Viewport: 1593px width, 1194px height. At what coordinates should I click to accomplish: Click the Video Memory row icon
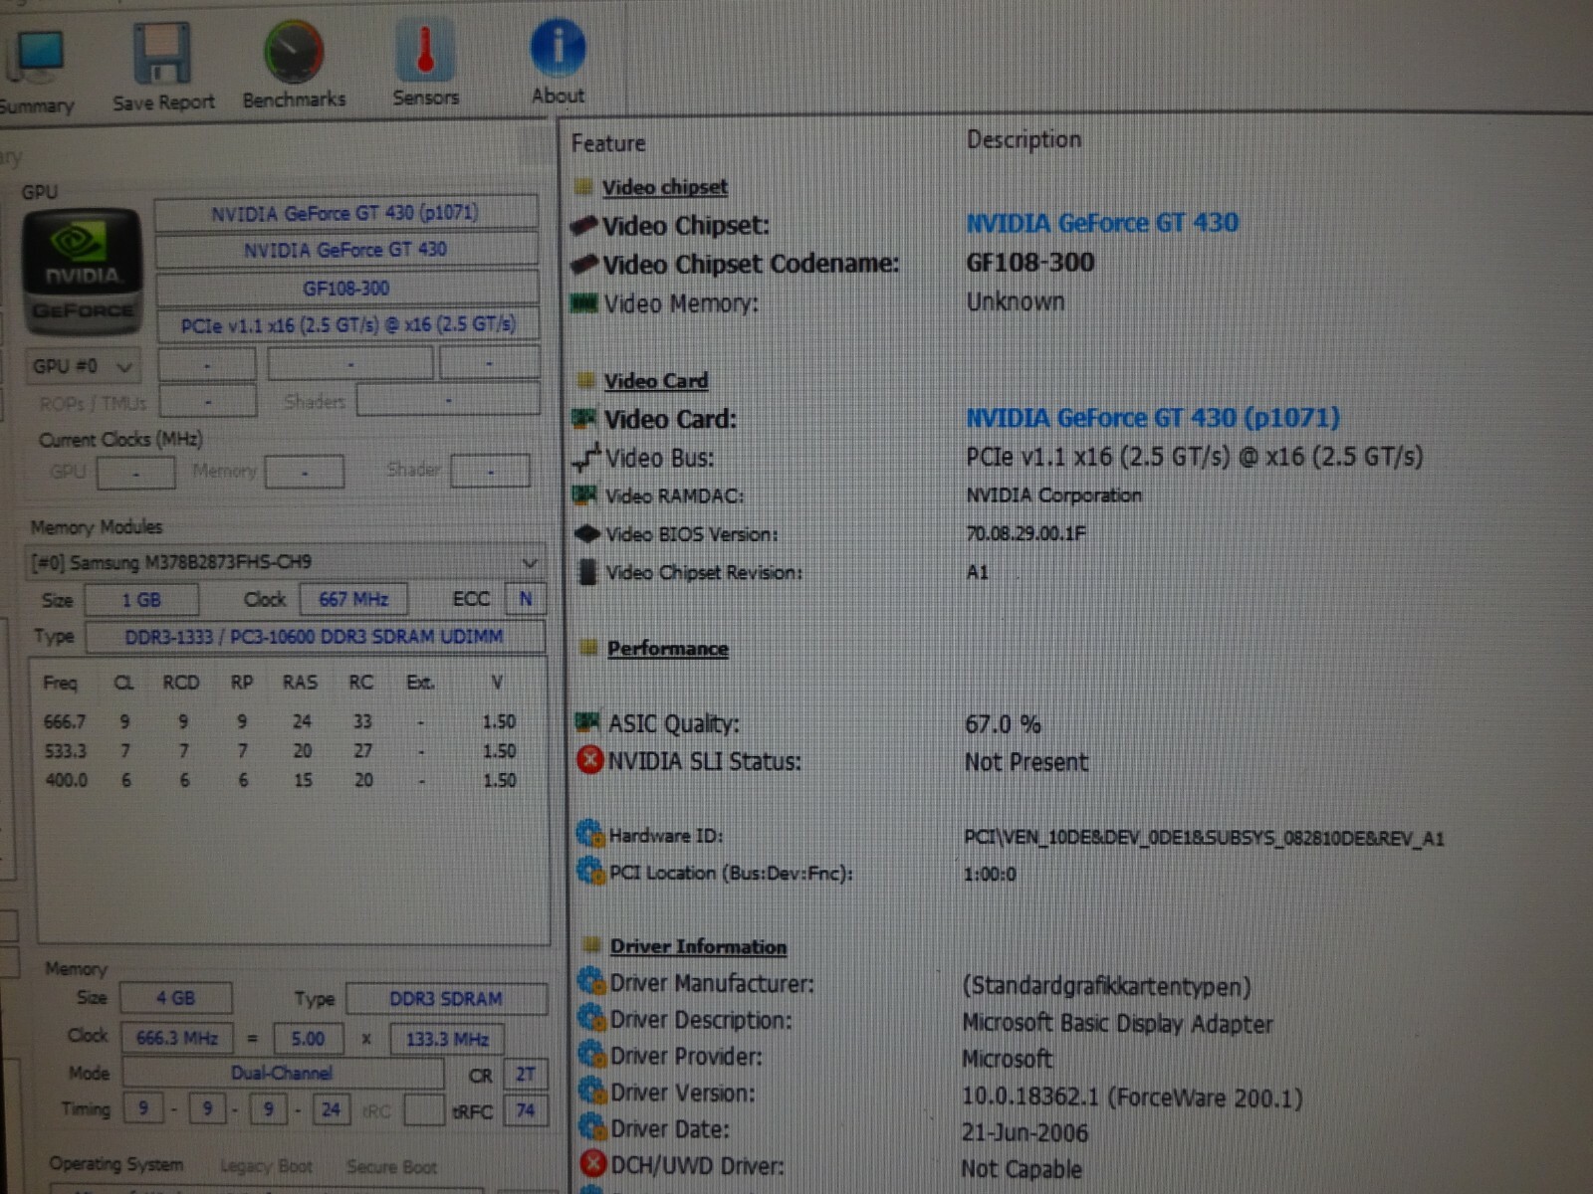584,302
